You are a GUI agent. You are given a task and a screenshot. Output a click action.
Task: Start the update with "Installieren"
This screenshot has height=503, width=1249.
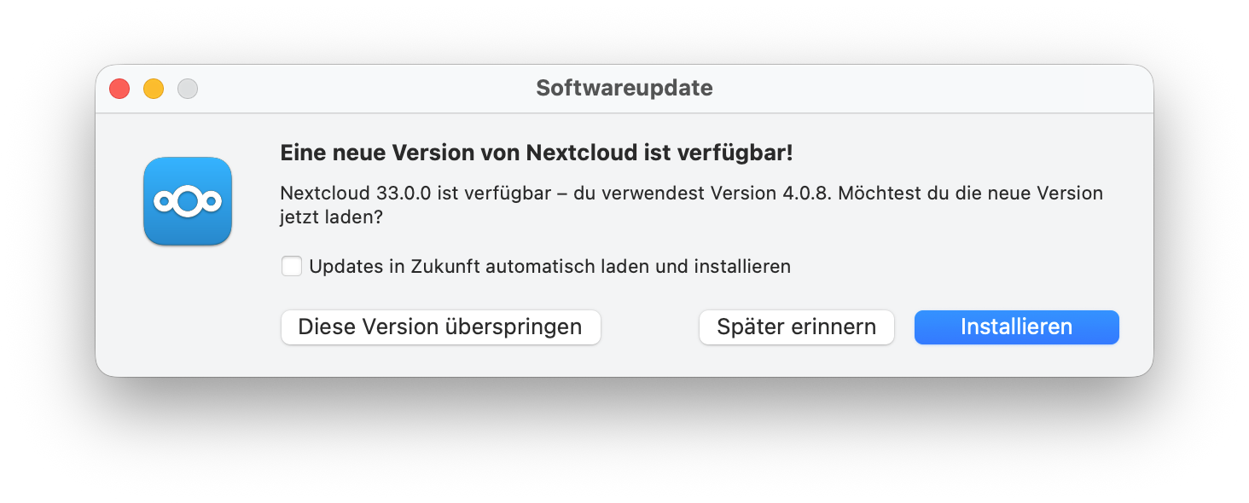click(1016, 327)
